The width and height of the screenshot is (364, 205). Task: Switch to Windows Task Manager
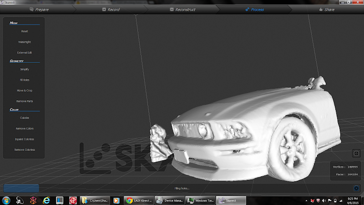(x=200, y=200)
